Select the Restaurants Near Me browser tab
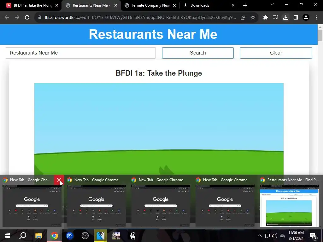This screenshot has width=323, height=242. (91, 5)
